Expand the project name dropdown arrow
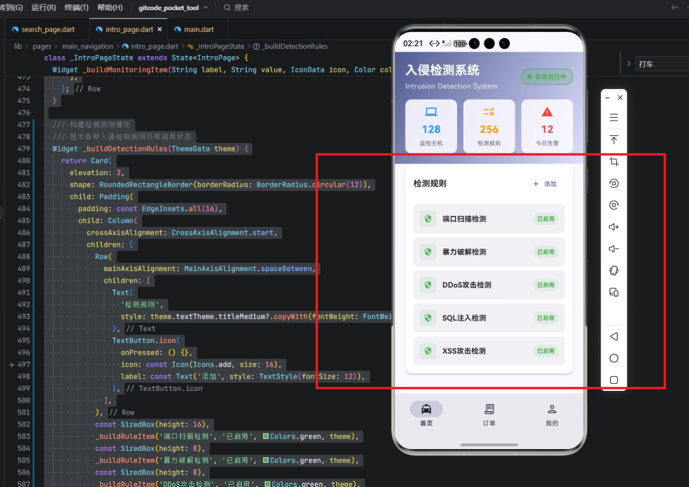 click(x=206, y=8)
